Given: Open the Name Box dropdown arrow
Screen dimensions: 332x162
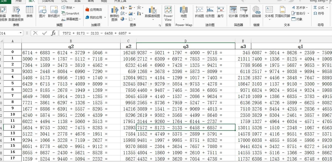Looking at the screenshot, I should tap(20, 33).
